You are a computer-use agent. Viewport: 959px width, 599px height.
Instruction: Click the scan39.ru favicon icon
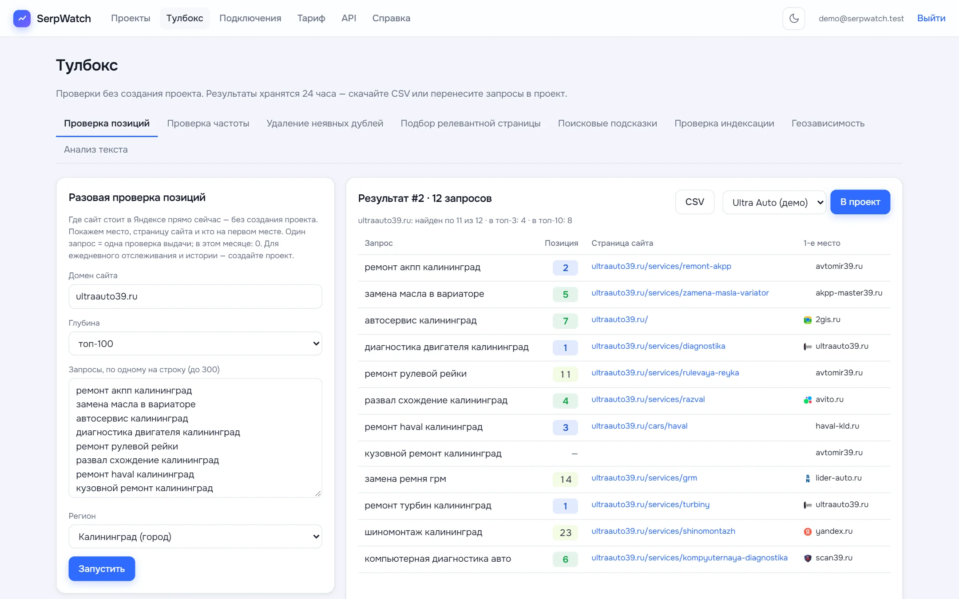click(x=808, y=558)
